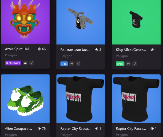Open the King Mizo shirt image

pyautogui.click(x=136, y=22)
